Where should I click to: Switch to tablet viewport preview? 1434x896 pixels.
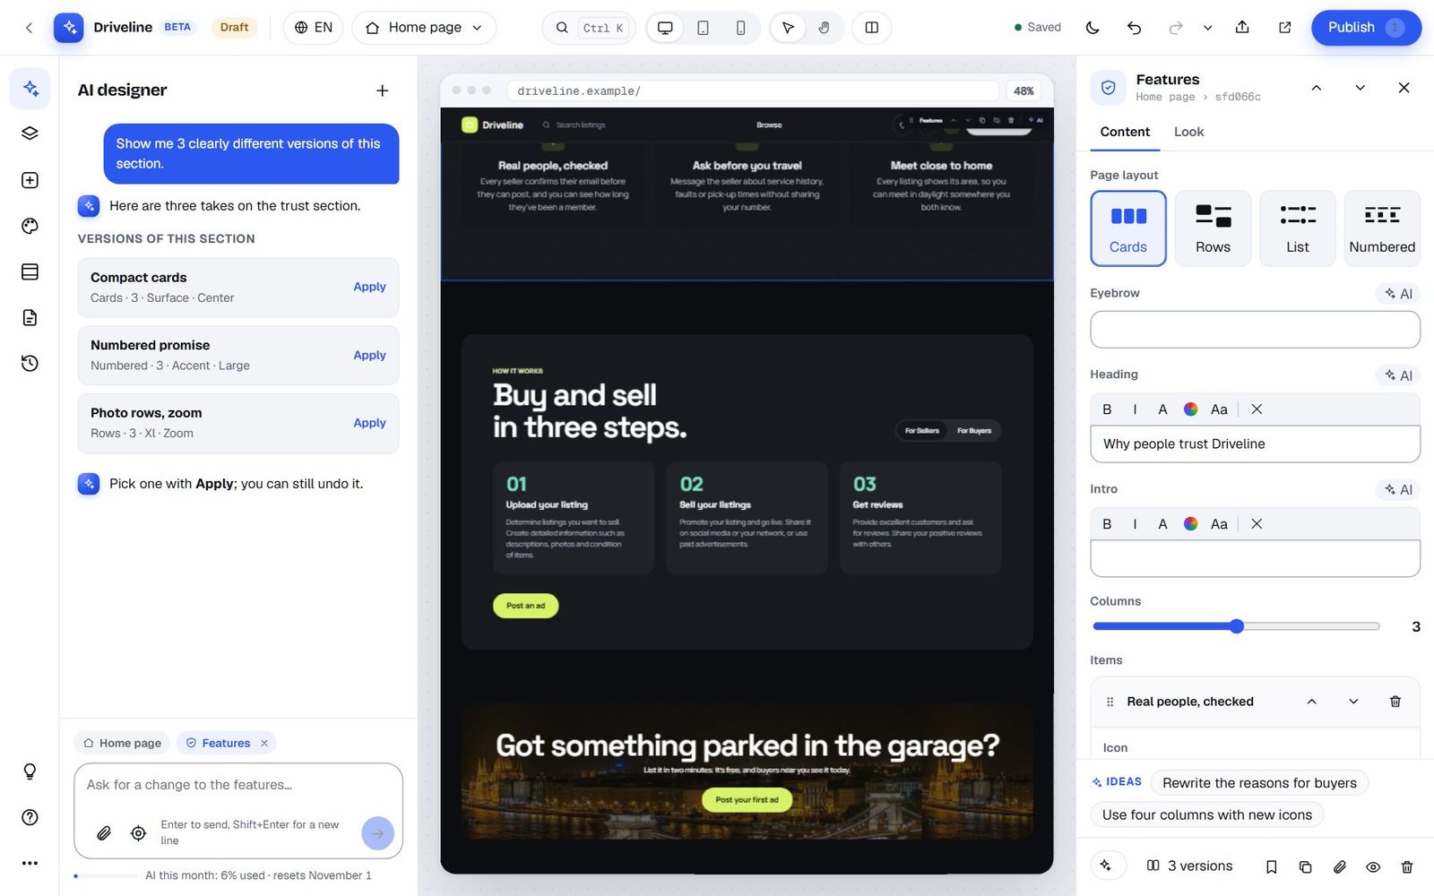[x=703, y=28]
